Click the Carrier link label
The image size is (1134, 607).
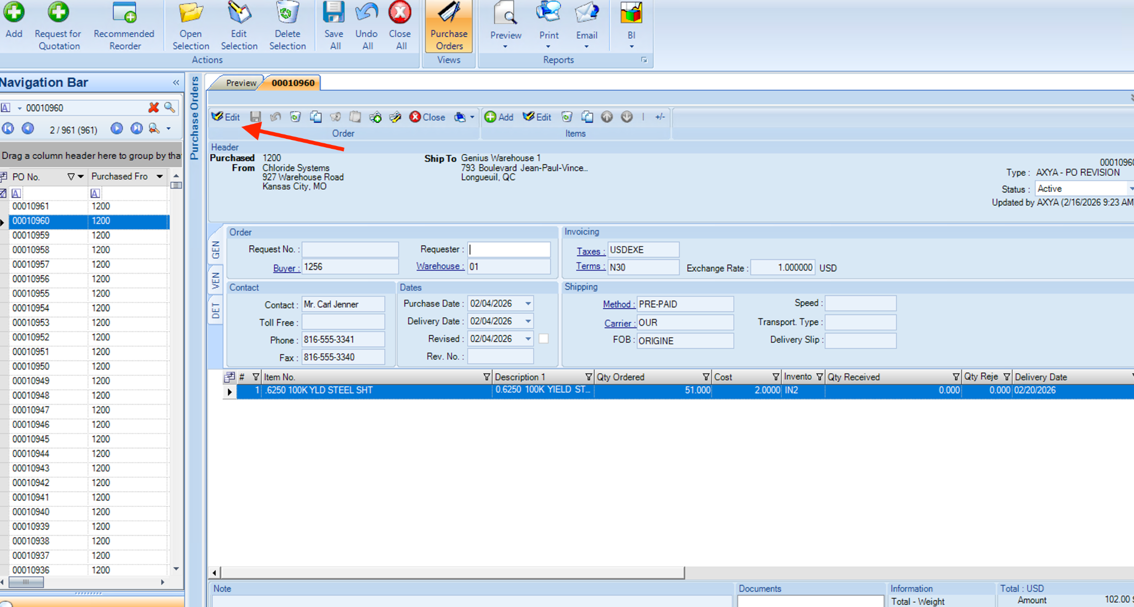point(618,323)
